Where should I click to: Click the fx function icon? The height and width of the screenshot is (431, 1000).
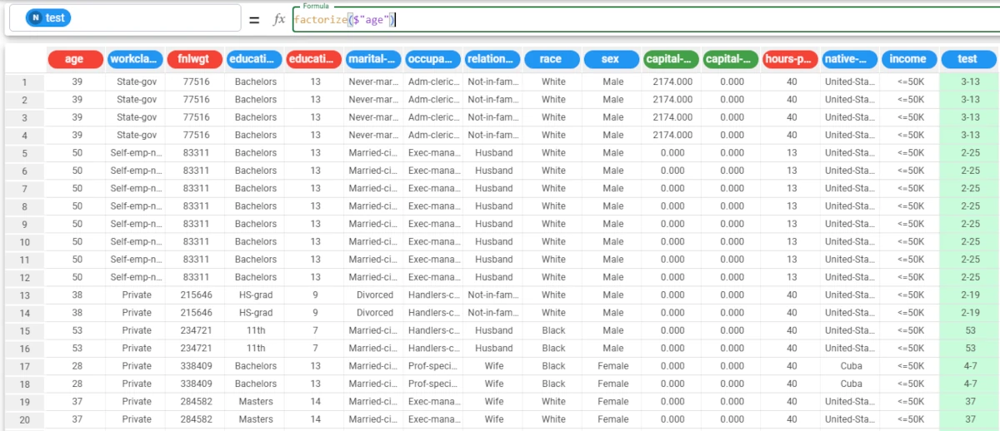280,19
